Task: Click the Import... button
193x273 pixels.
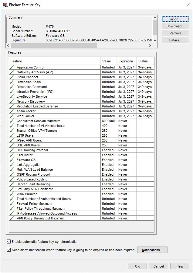Action: (175, 19)
